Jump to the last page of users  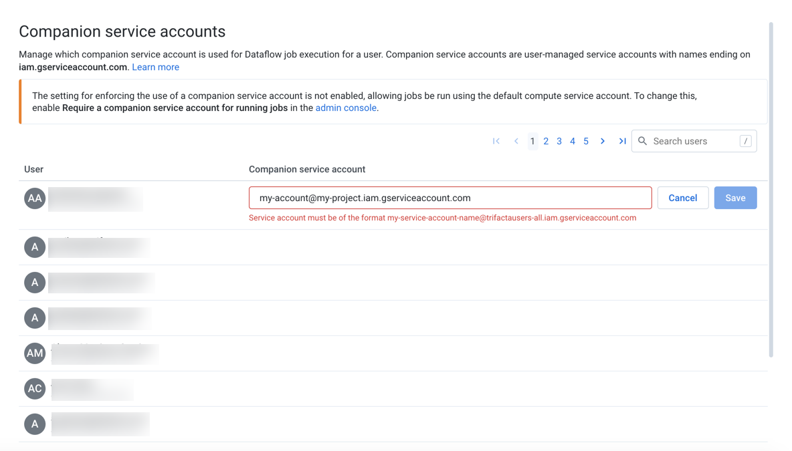(622, 141)
